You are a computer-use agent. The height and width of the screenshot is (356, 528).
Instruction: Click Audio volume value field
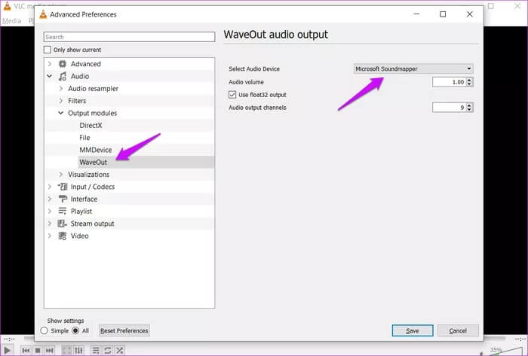[450, 82]
